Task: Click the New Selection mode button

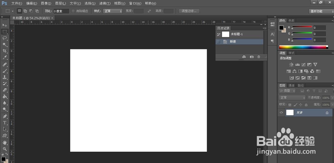Action: tap(19, 11)
